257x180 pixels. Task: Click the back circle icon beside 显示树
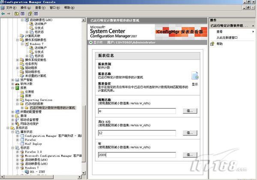pos(91,42)
